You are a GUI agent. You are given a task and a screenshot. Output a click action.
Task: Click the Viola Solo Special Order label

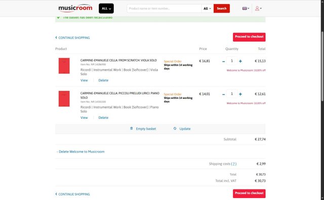pos(173,61)
